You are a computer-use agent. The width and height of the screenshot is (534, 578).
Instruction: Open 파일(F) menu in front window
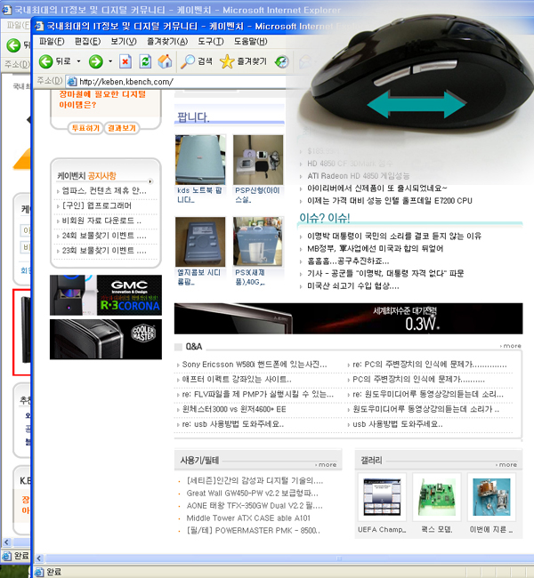pos(52,42)
